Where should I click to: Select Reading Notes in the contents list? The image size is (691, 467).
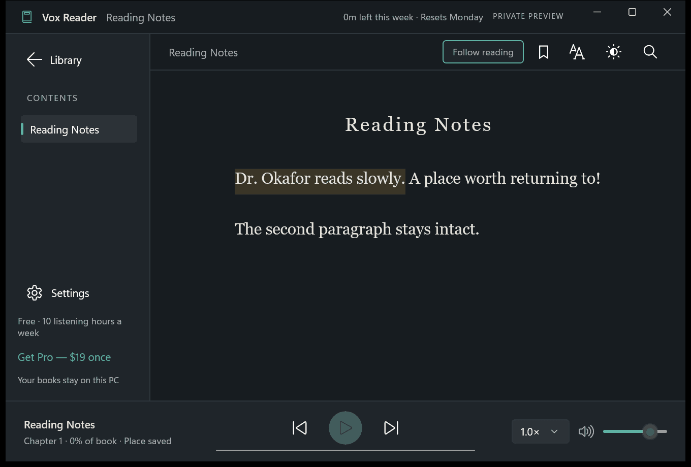click(79, 129)
